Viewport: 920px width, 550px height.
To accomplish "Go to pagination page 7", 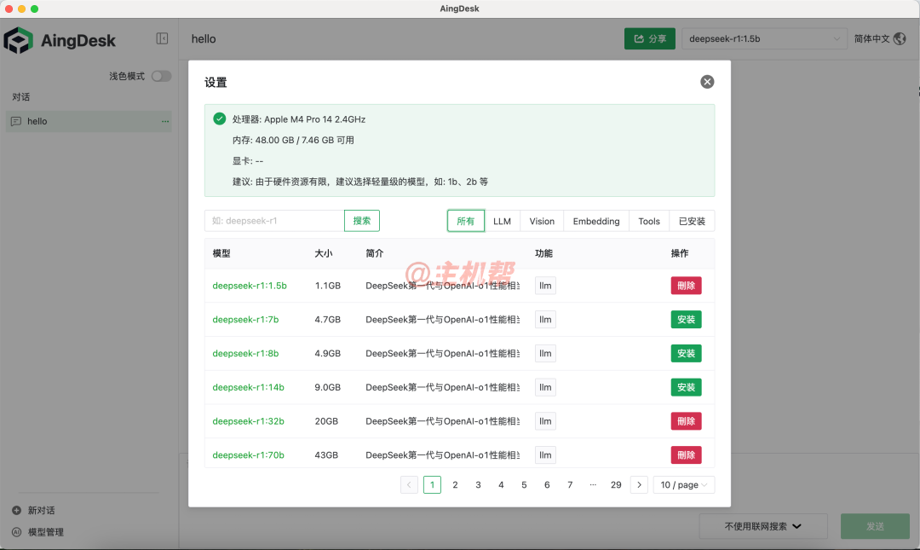I will point(570,485).
